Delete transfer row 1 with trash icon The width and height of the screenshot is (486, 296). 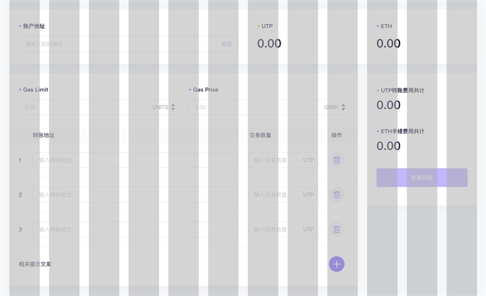coord(337,160)
